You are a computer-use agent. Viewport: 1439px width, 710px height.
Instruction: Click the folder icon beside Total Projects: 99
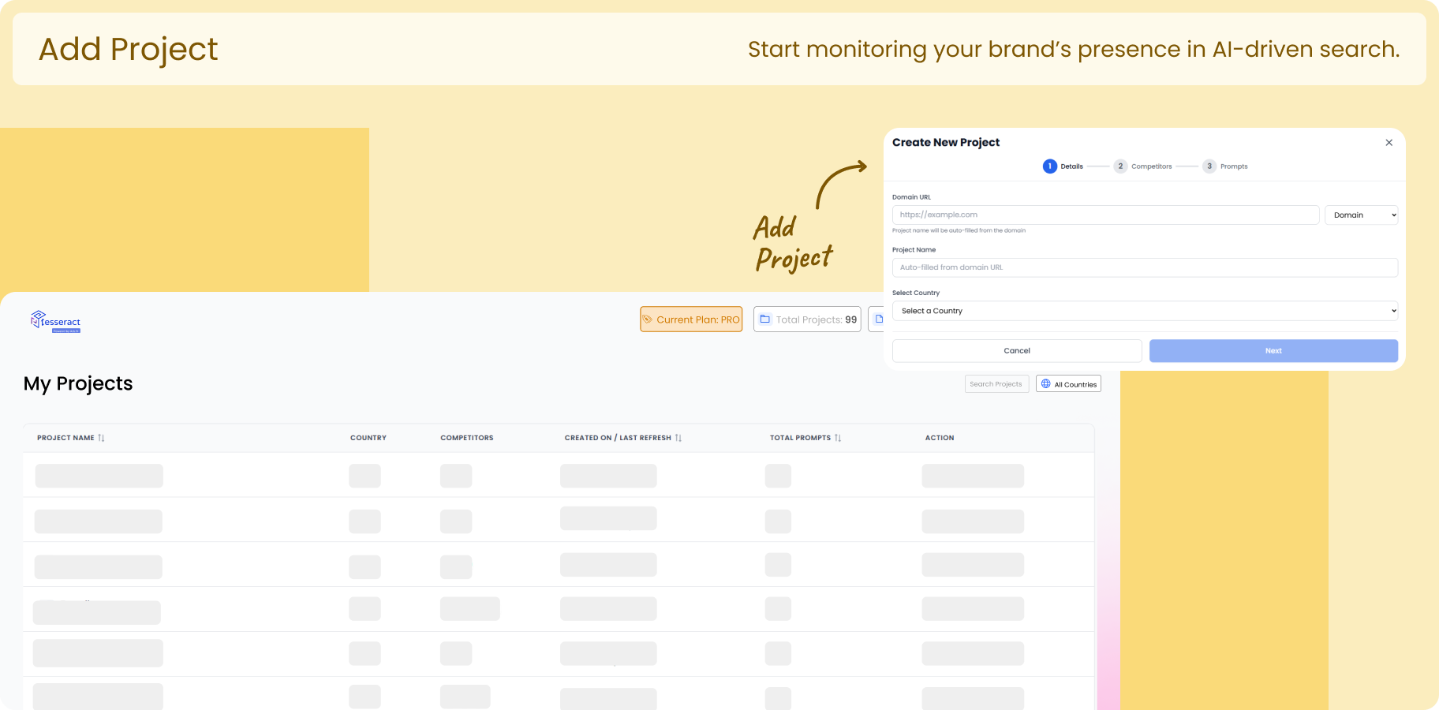[x=764, y=319]
